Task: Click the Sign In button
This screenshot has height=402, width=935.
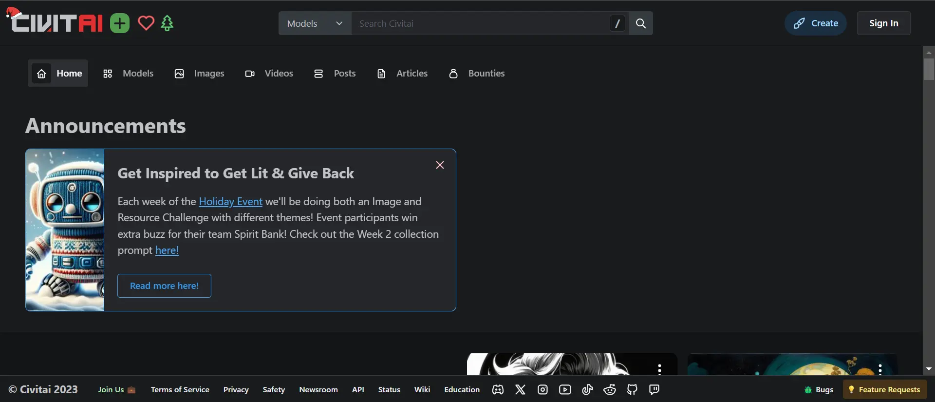Action: [884, 23]
